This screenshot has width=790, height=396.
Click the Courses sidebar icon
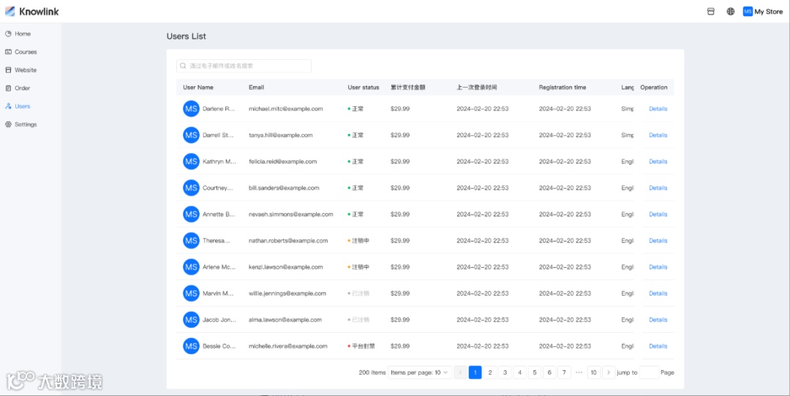coord(8,52)
